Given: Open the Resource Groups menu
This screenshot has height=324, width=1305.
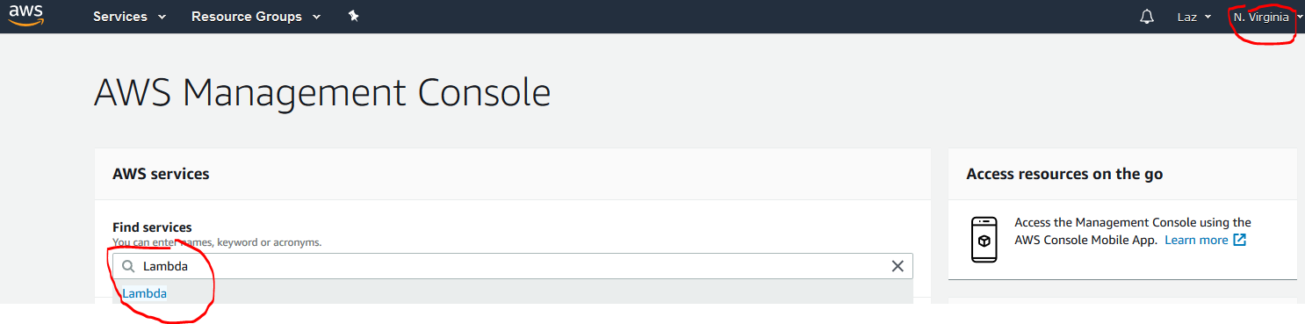Looking at the screenshot, I should (x=256, y=17).
